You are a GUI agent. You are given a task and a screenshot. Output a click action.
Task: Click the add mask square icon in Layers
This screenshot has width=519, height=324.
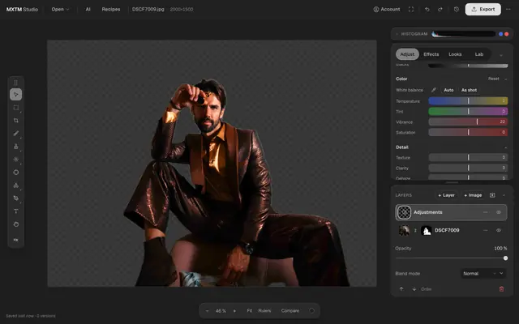[492, 195]
